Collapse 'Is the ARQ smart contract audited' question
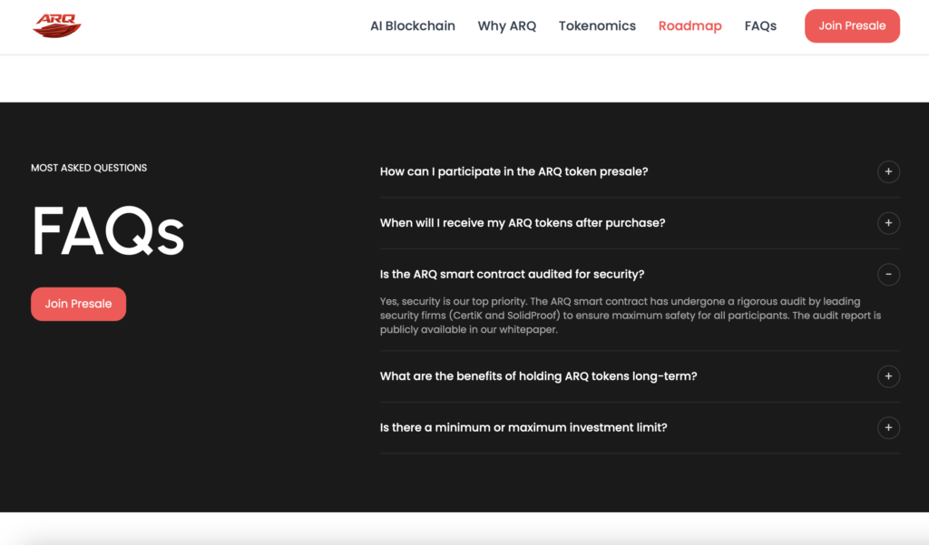Screen dimensions: 929x545 (512, 274)
